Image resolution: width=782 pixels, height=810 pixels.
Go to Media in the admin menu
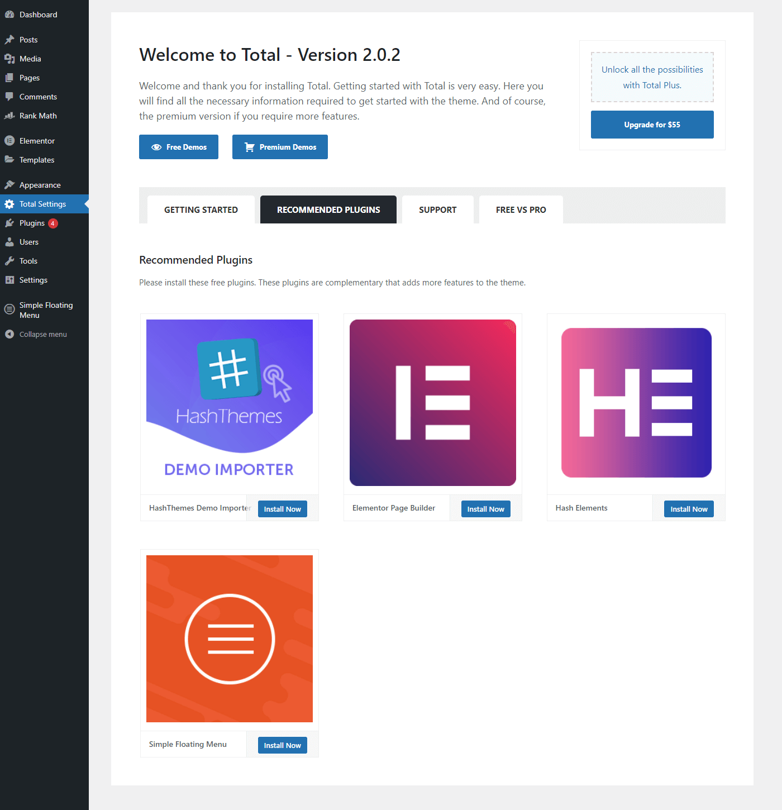[x=44, y=59]
